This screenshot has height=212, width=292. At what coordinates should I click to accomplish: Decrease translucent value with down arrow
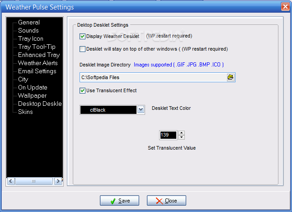[181, 137]
